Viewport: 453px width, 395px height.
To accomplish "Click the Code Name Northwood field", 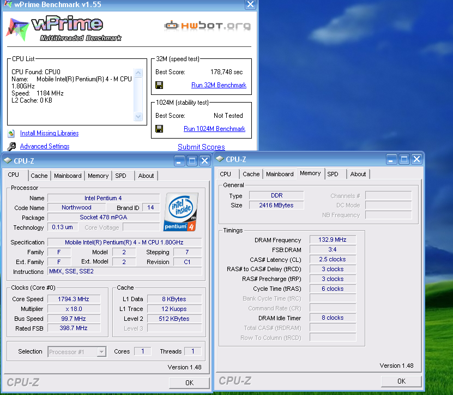I will [76, 207].
